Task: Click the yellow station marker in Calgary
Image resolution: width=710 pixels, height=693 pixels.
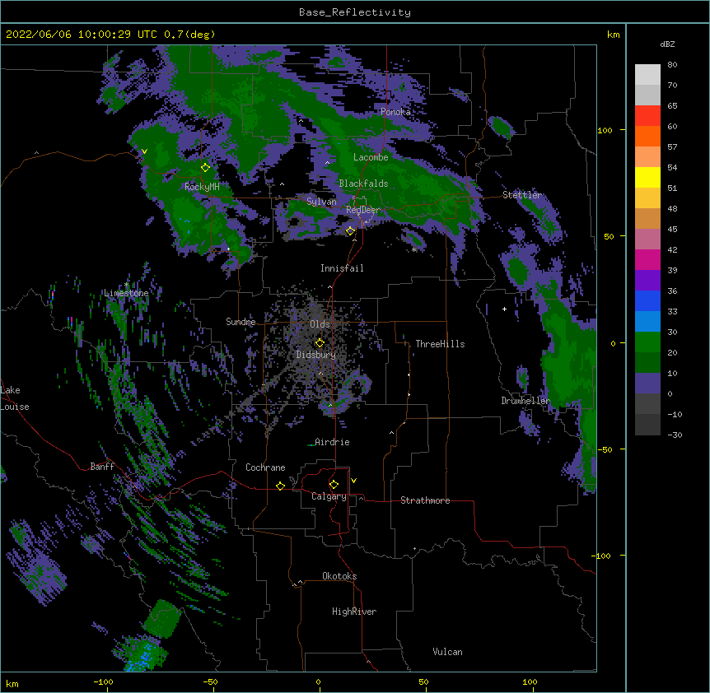Action: click(334, 485)
